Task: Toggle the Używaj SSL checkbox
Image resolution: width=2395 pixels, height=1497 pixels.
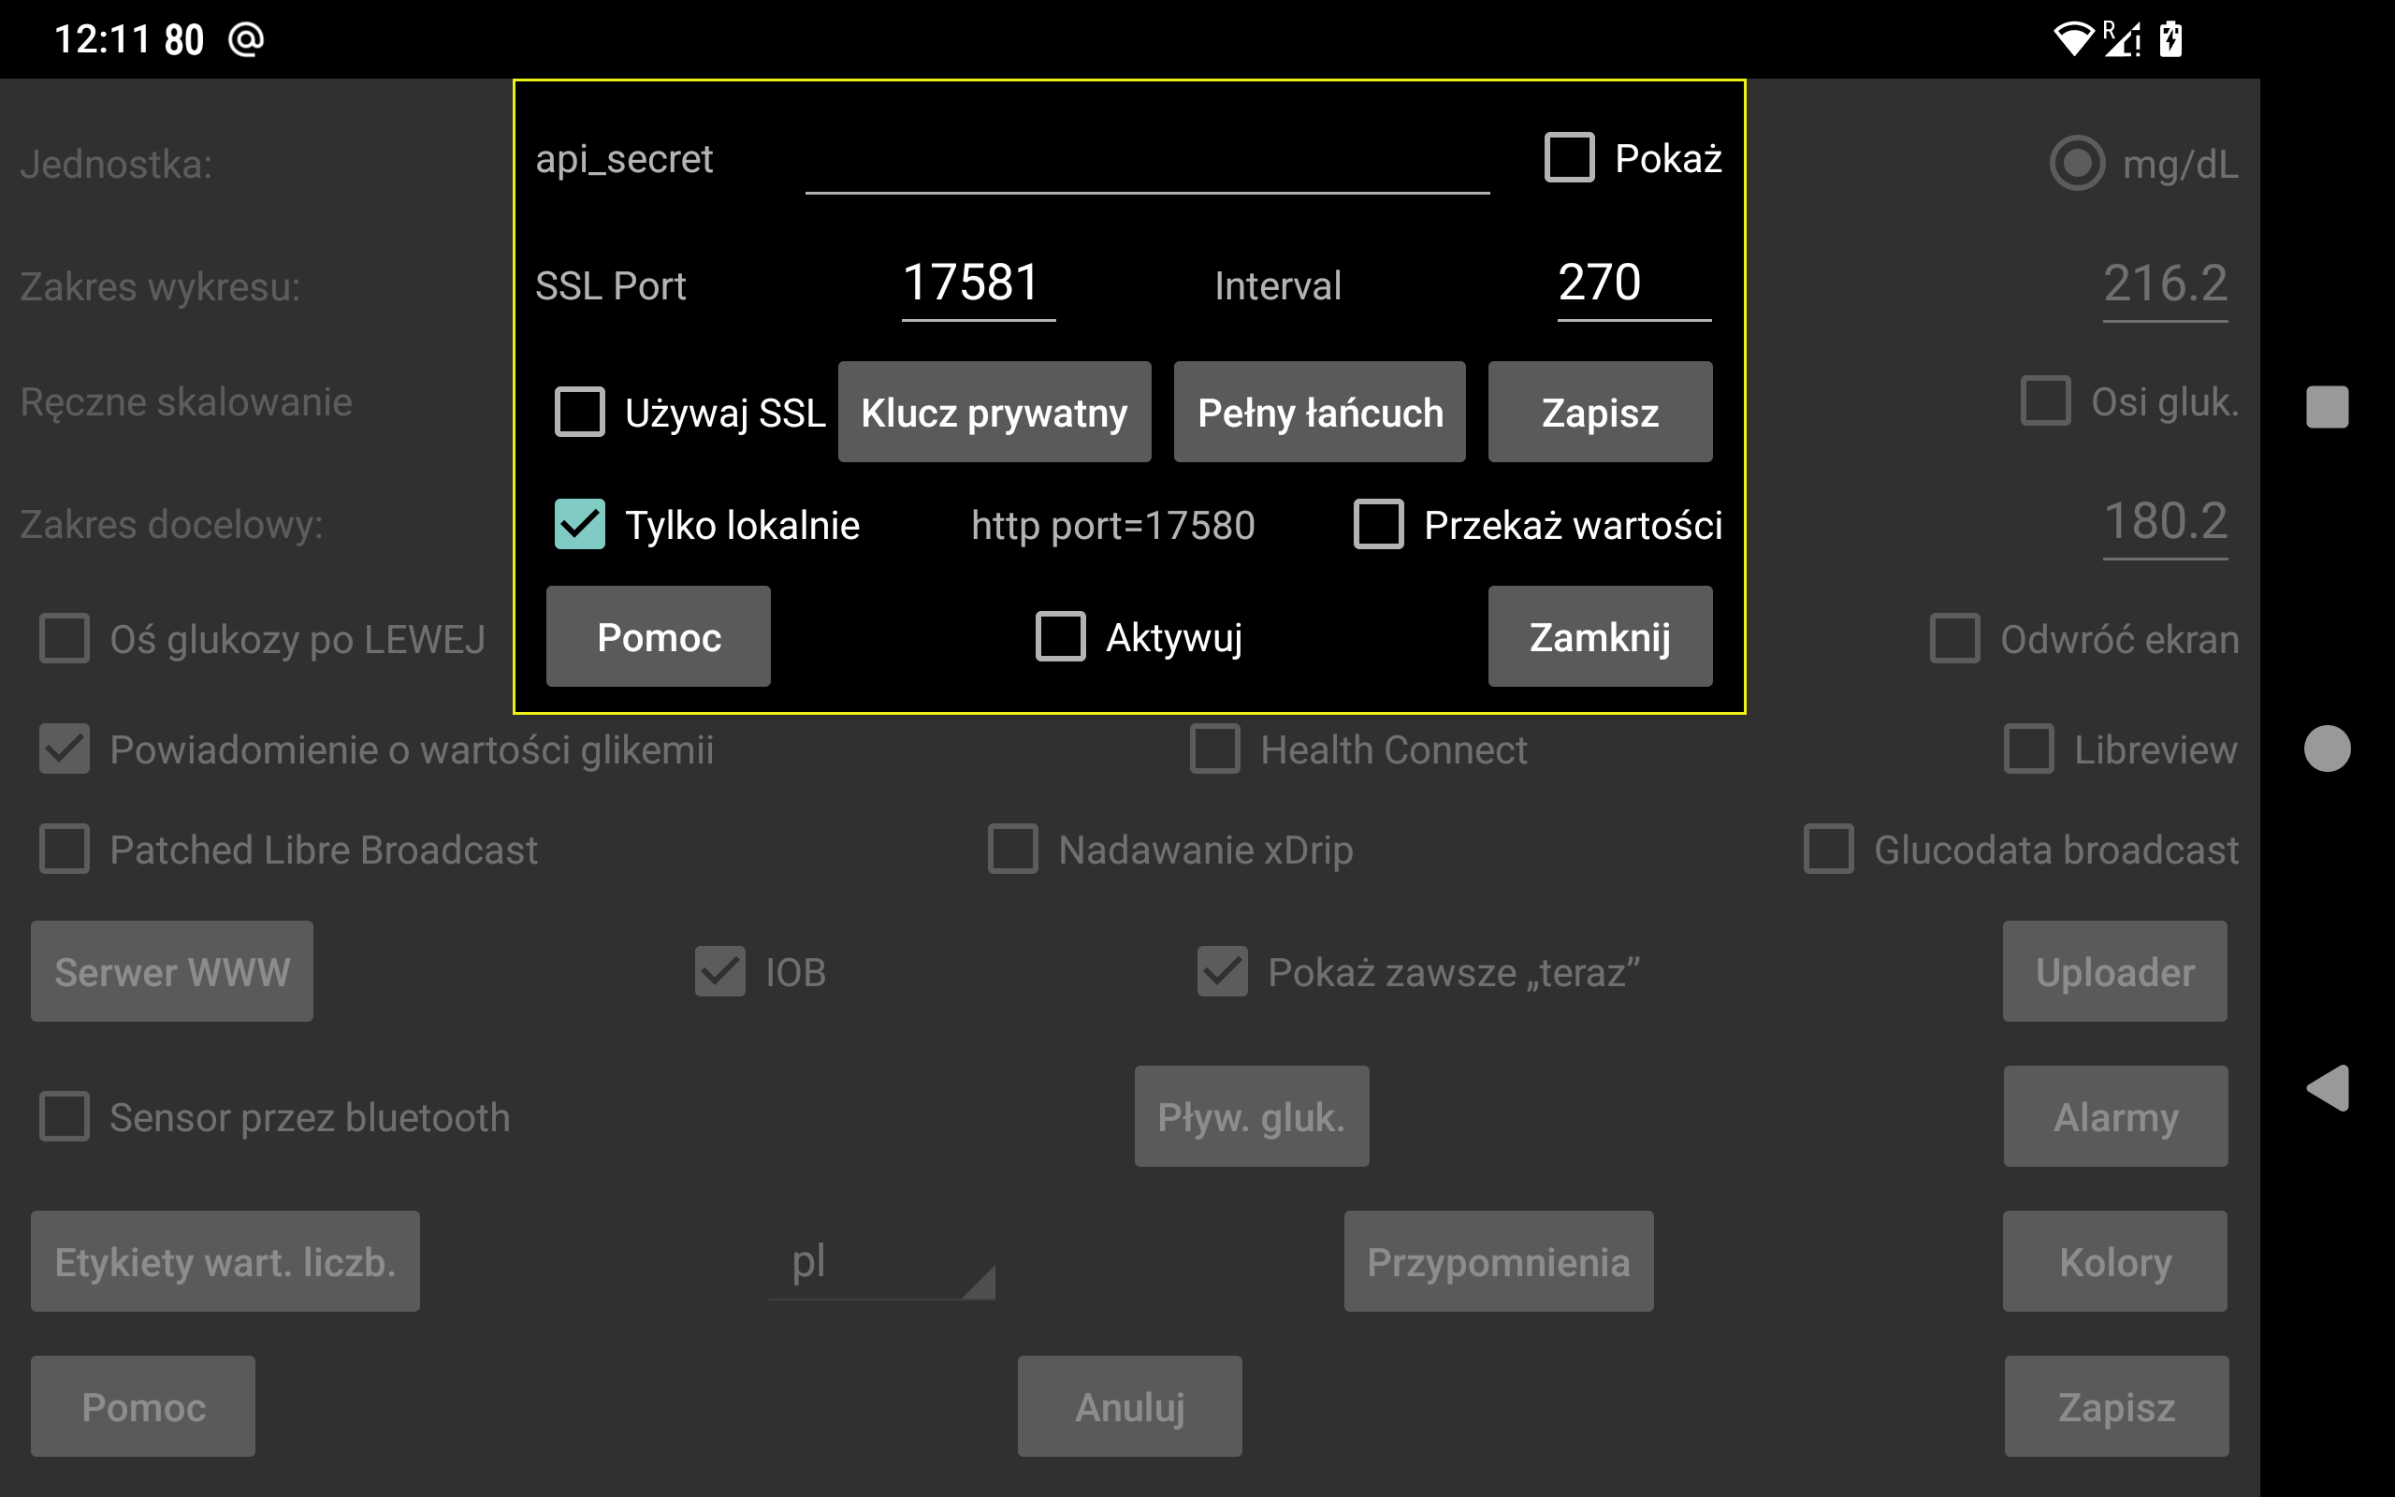Action: pos(577,413)
